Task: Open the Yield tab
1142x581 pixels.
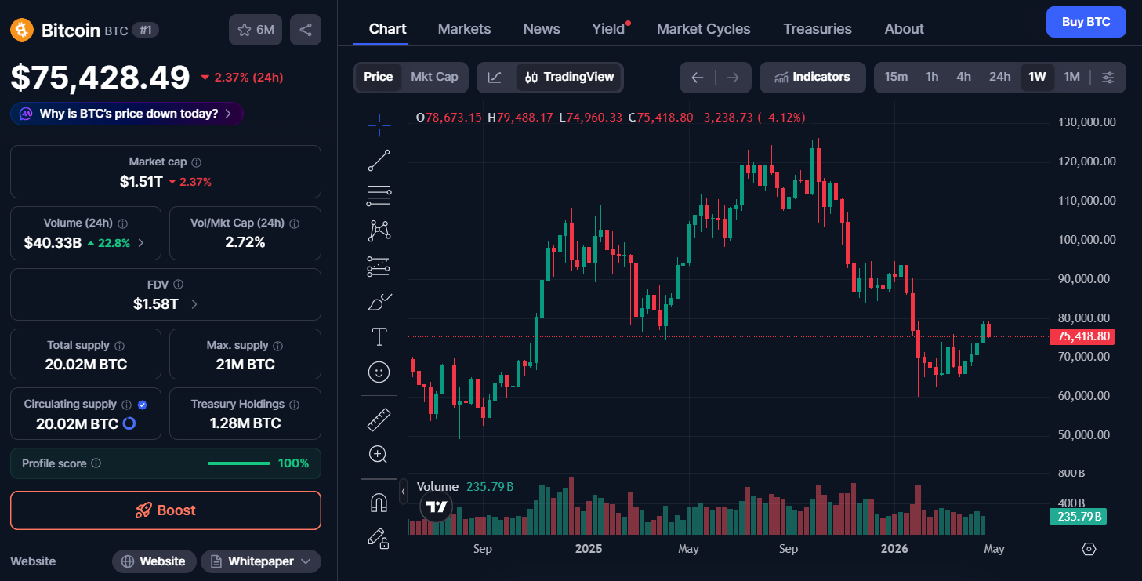Action: tap(608, 29)
